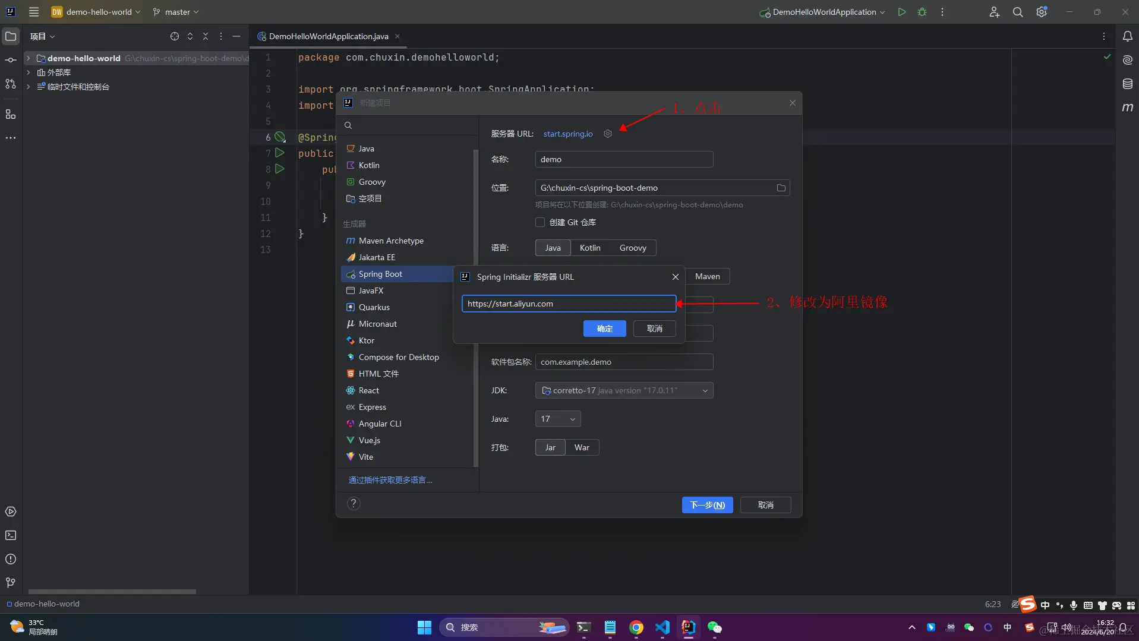Expand the 临时文件和控制台 tree node
1139x641 pixels.
coord(28,87)
